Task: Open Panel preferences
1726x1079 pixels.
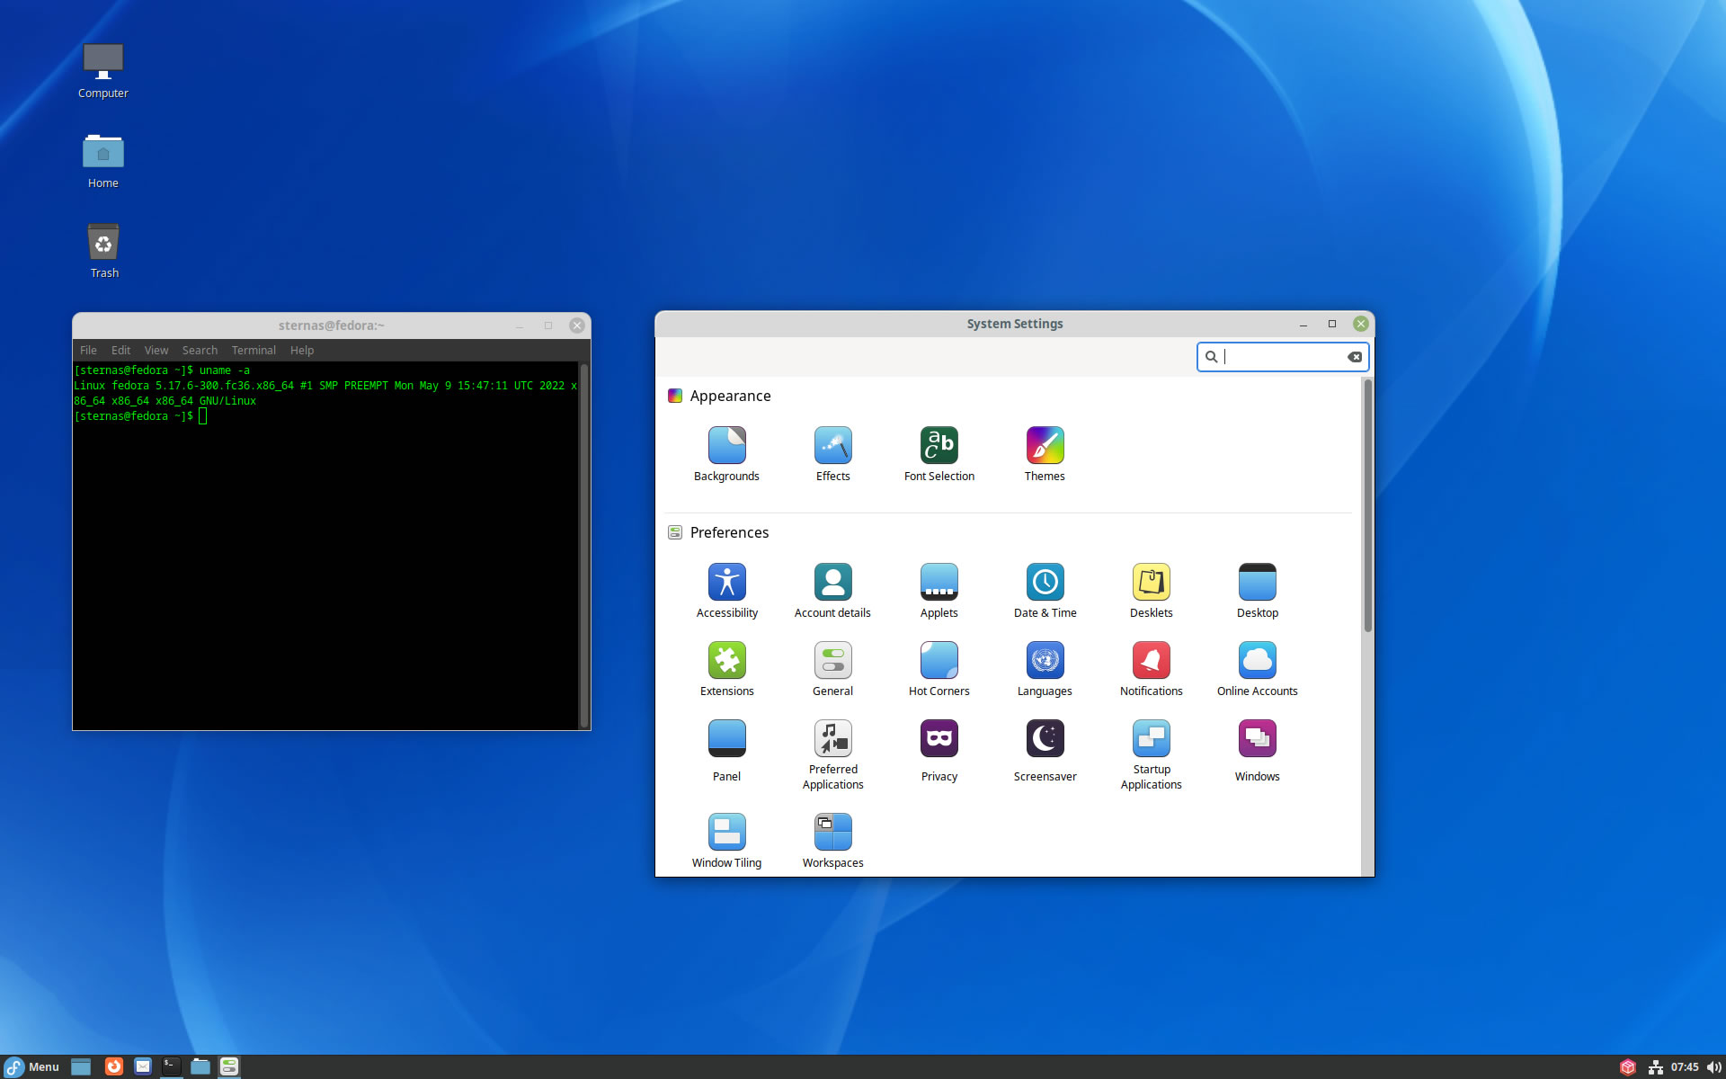Action: click(726, 751)
